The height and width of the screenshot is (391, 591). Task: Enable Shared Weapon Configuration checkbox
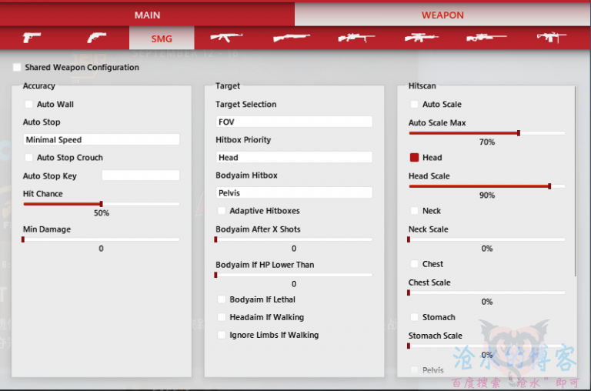point(17,68)
